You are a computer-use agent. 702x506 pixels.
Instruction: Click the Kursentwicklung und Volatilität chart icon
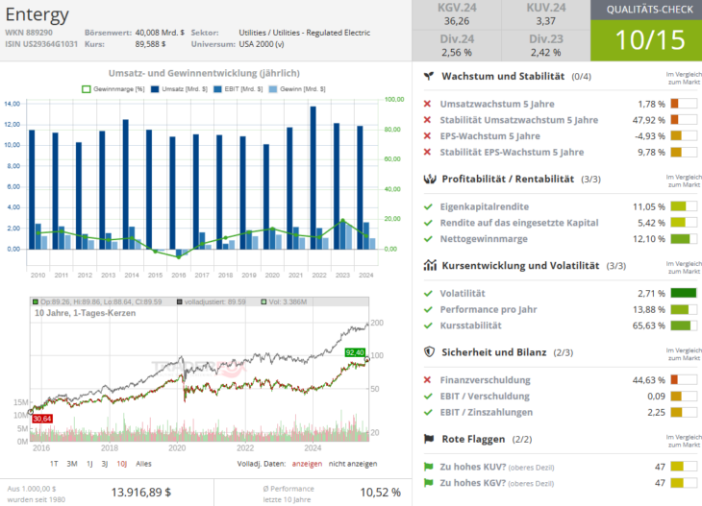pos(430,266)
